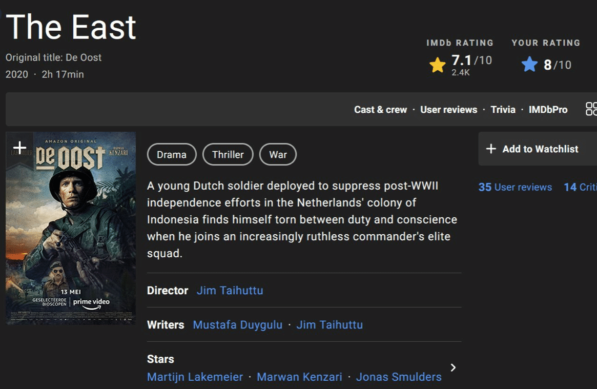
Task: Select the Drama genre chip
Action: coord(172,154)
